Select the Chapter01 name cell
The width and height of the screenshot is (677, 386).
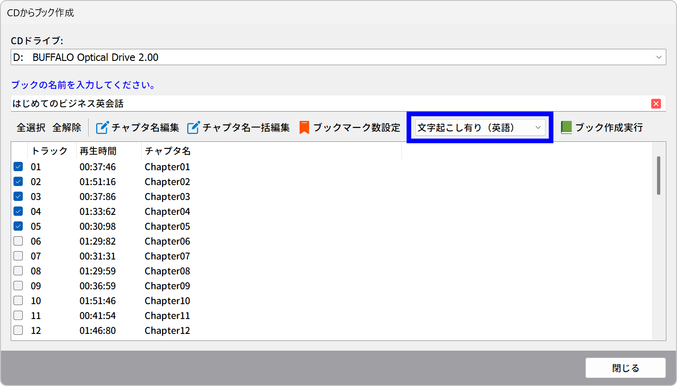tap(167, 166)
